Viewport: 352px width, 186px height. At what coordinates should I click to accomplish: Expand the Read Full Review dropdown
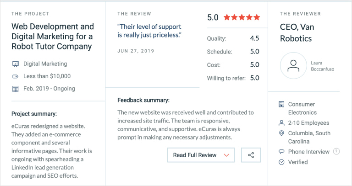(x=201, y=155)
